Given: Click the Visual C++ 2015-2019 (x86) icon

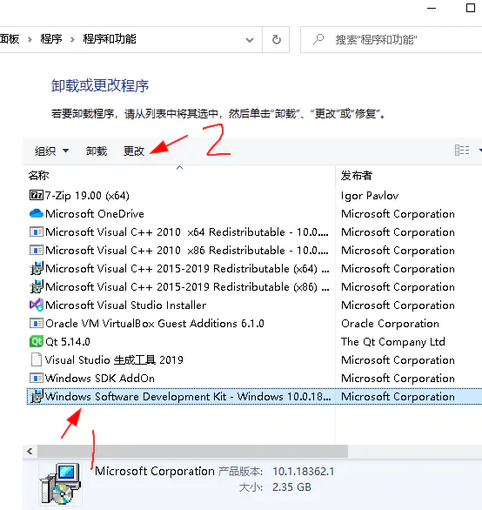Looking at the screenshot, I should coord(36,286).
